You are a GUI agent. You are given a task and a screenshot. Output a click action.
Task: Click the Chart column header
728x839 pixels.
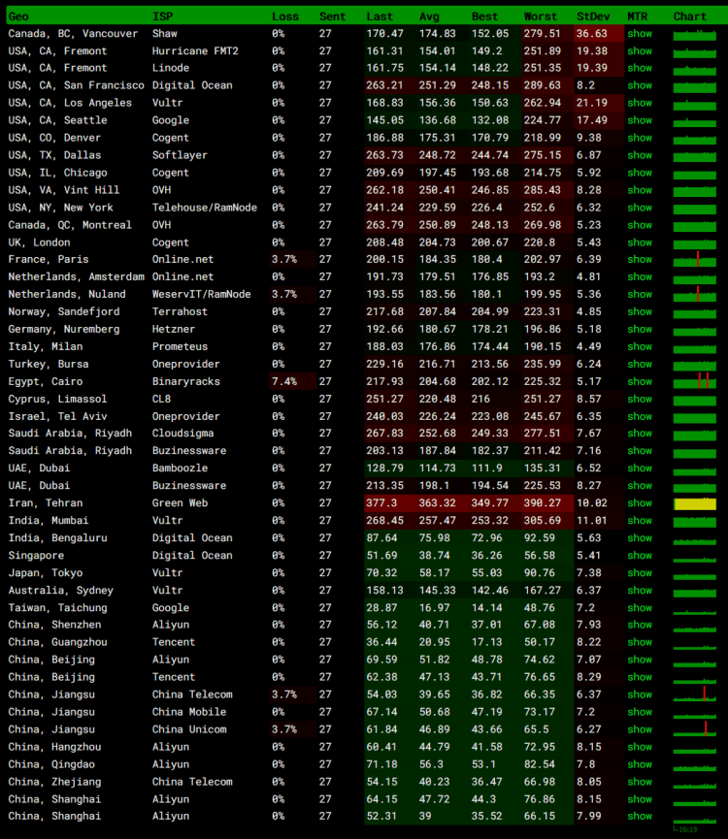coord(690,16)
